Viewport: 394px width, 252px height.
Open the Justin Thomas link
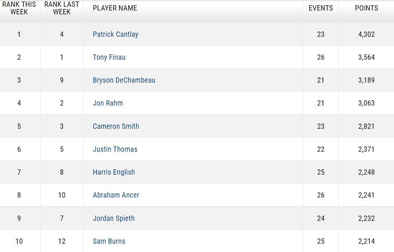(115, 149)
